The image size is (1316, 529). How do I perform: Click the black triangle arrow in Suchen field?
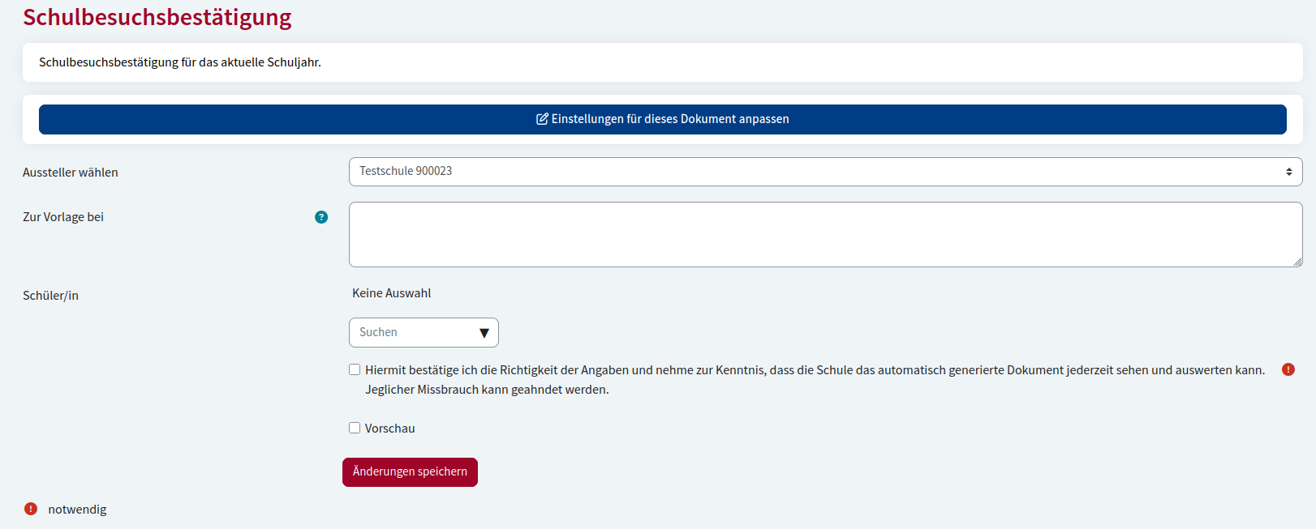[x=484, y=333]
